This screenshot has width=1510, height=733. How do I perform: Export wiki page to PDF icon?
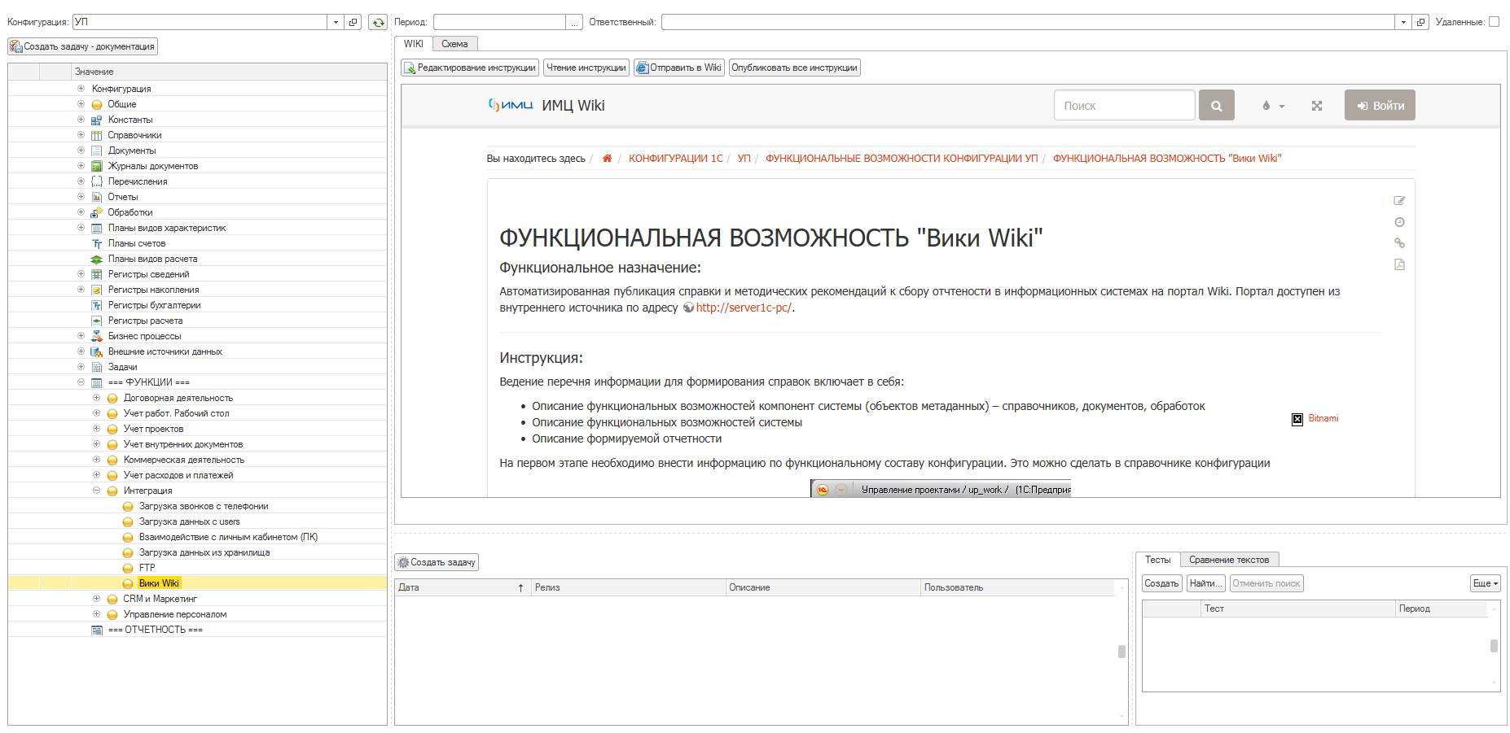(x=1399, y=264)
